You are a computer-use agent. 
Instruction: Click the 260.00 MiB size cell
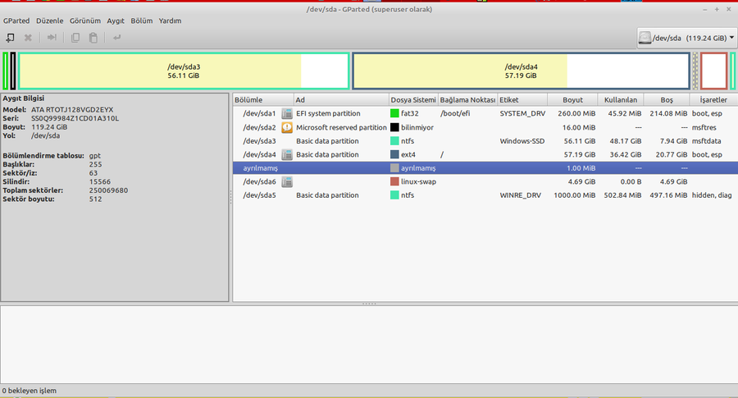coord(576,113)
